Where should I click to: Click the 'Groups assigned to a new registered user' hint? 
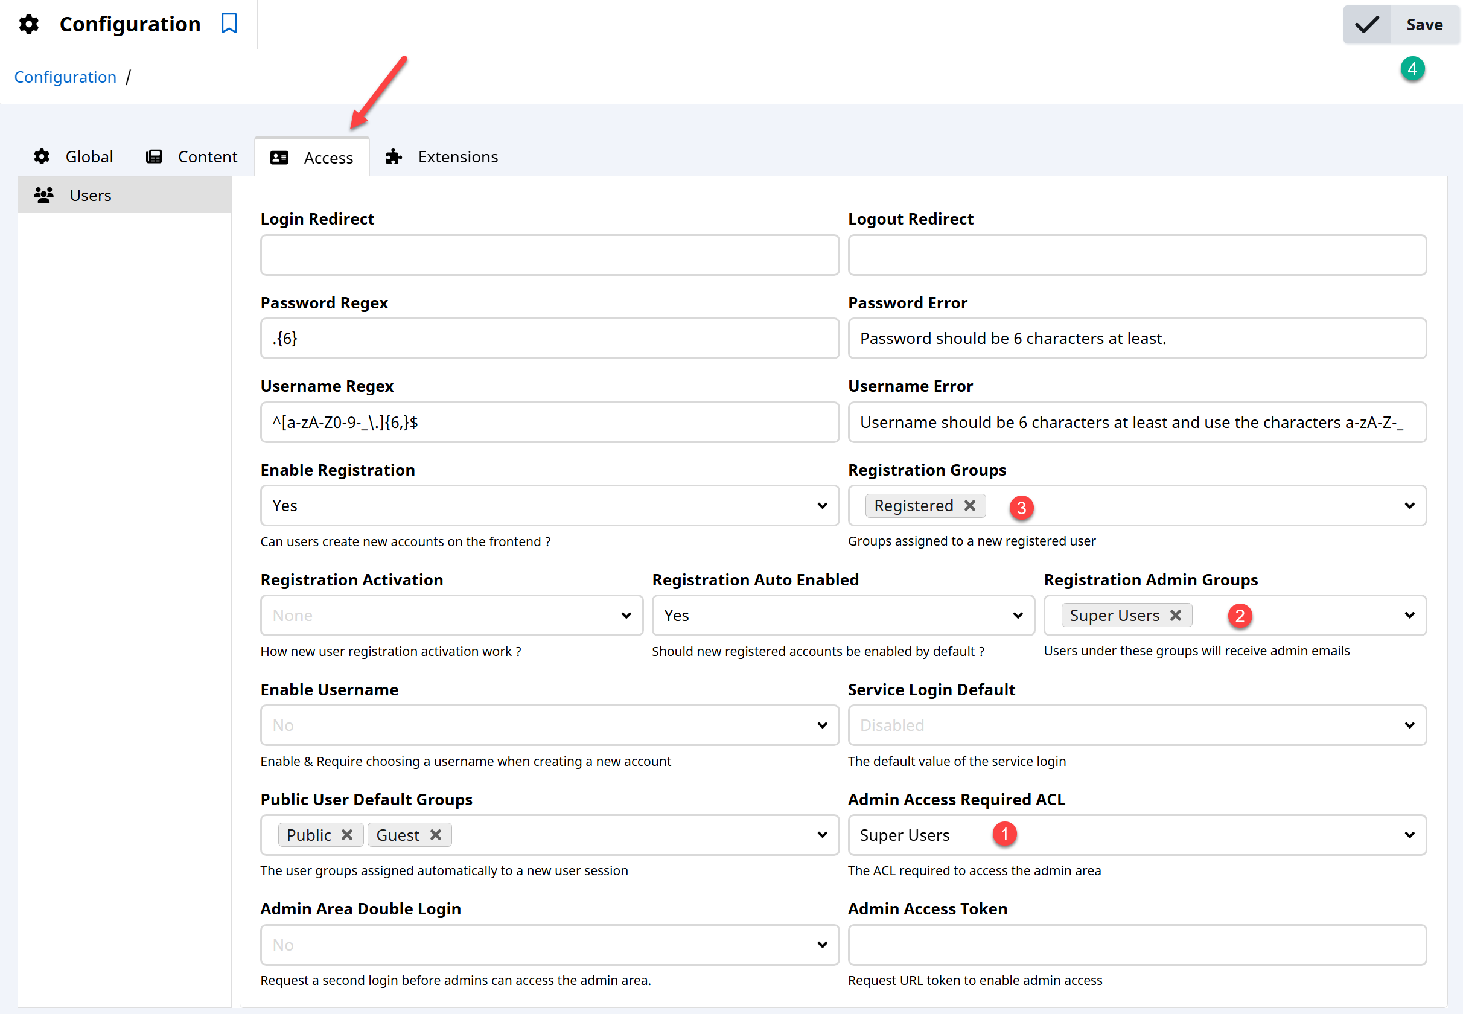(x=971, y=541)
